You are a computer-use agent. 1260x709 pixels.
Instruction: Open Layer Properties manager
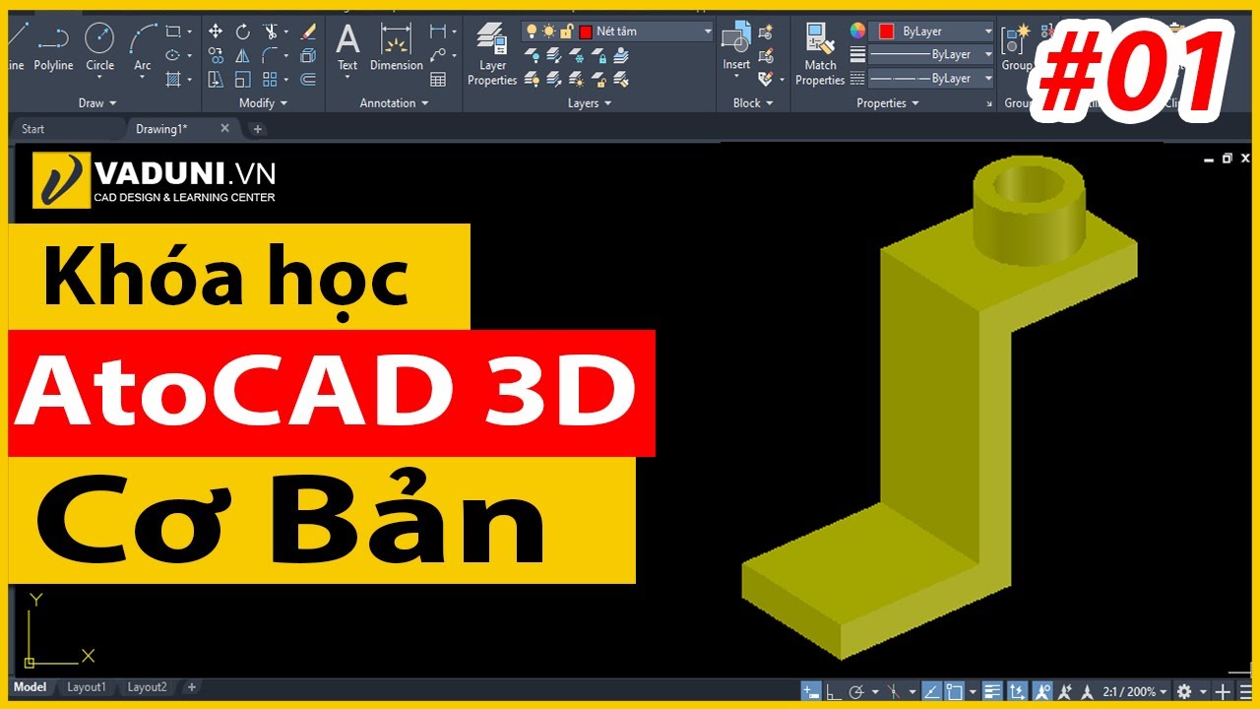[492, 54]
